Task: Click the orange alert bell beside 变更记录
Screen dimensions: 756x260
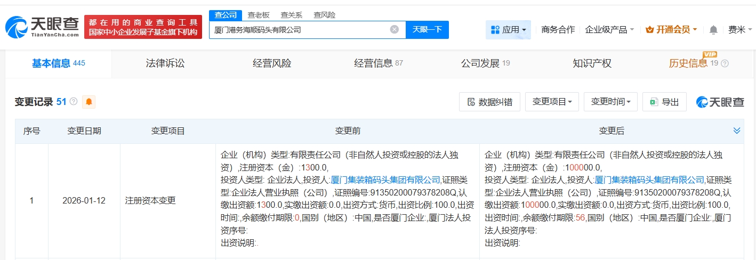Action: [89, 102]
